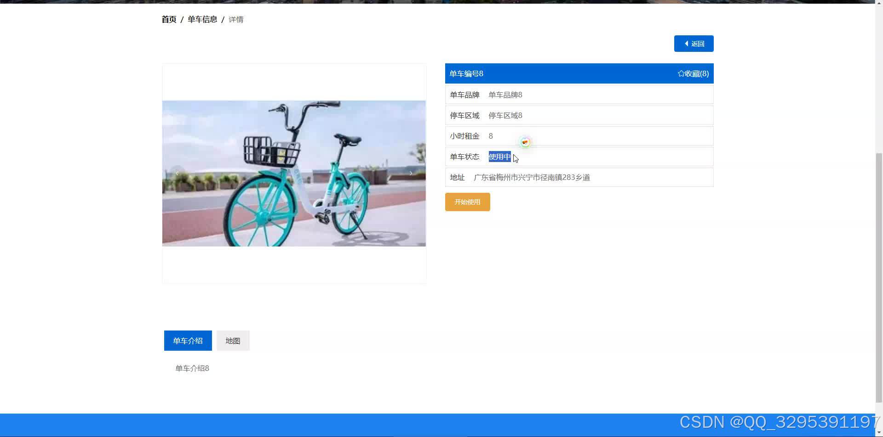Click the star icon beside 收藏(8)
The image size is (883, 437).
click(x=681, y=73)
